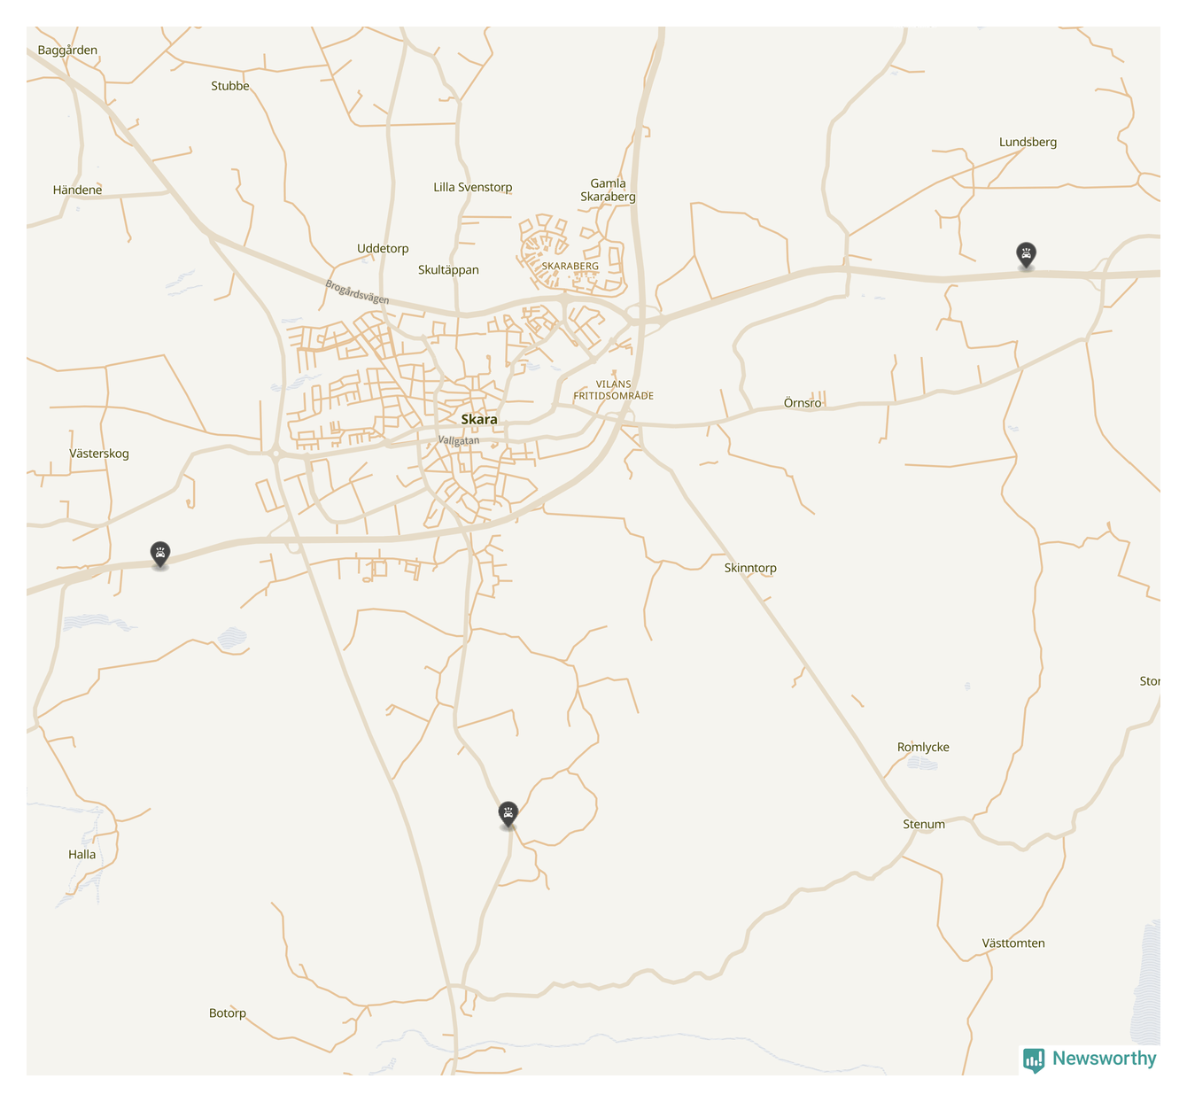Click the Newsworthy logo icon
The width and height of the screenshot is (1187, 1102).
[x=1033, y=1059]
